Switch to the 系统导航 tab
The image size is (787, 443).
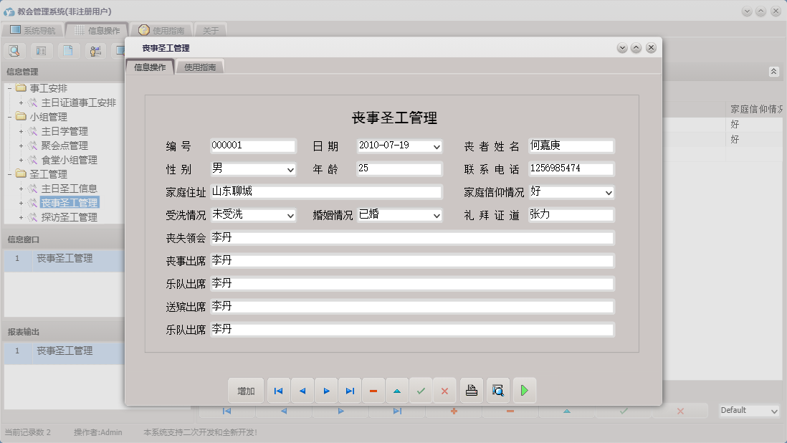click(x=34, y=29)
